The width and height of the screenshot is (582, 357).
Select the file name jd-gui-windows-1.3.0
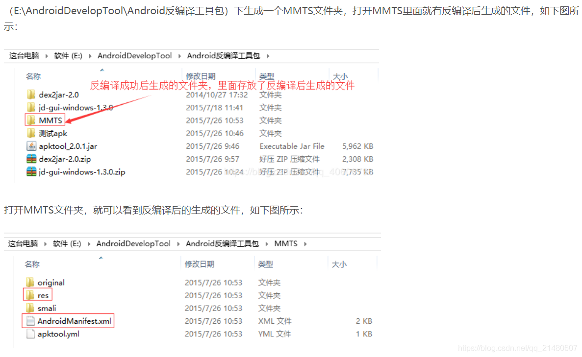(76, 108)
